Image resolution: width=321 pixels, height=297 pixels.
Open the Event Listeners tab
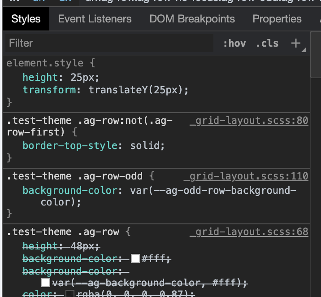coord(95,19)
